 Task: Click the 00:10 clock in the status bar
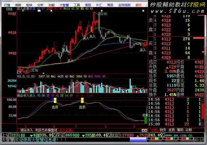coord(199,140)
